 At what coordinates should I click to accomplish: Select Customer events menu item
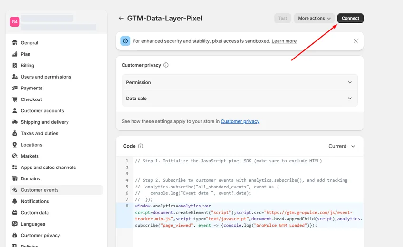(56, 190)
